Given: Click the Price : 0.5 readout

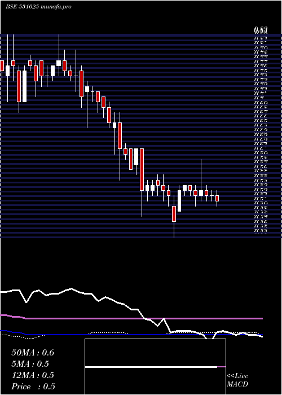Looking at the screenshot, I should click(33, 387).
